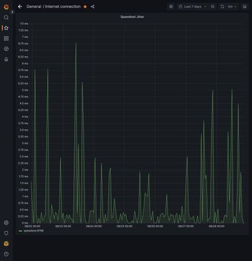Click the 08/25 00:00 x-axis label
This screenshot has height=261, width=252.
(x=124, y=226)
